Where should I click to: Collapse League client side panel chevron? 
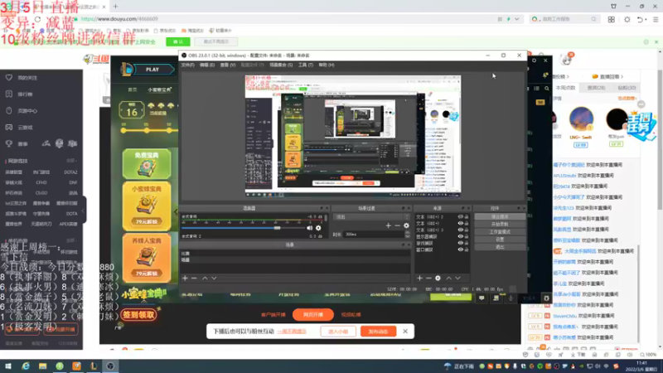point(176,212)
